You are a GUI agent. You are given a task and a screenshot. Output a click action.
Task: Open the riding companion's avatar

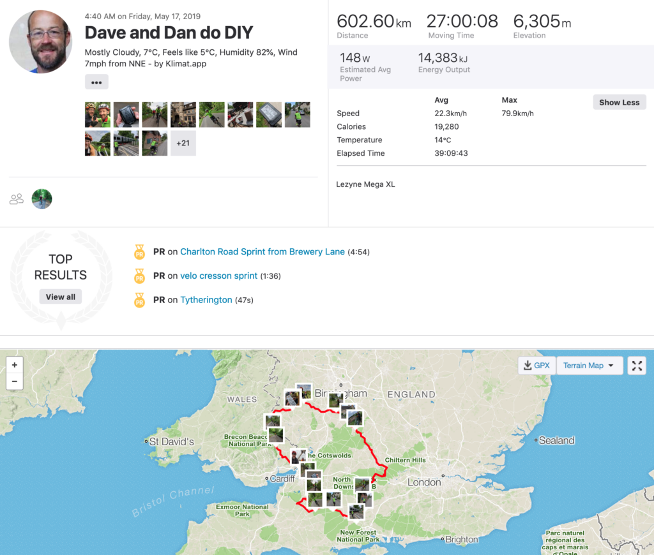(x=42, y=199)
